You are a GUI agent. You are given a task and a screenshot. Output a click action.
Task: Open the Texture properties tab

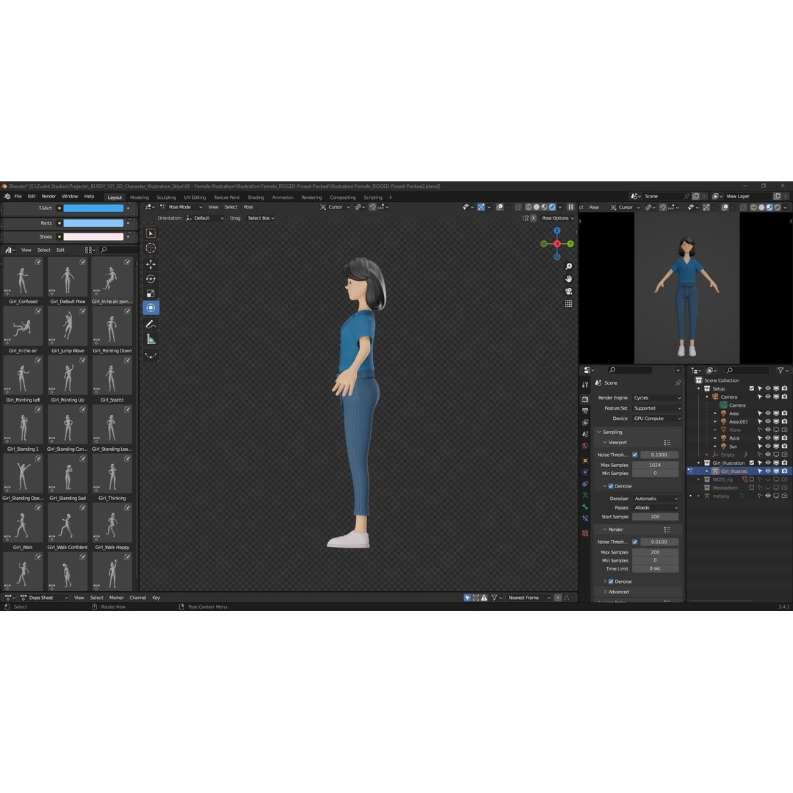(x=585, y=533)
